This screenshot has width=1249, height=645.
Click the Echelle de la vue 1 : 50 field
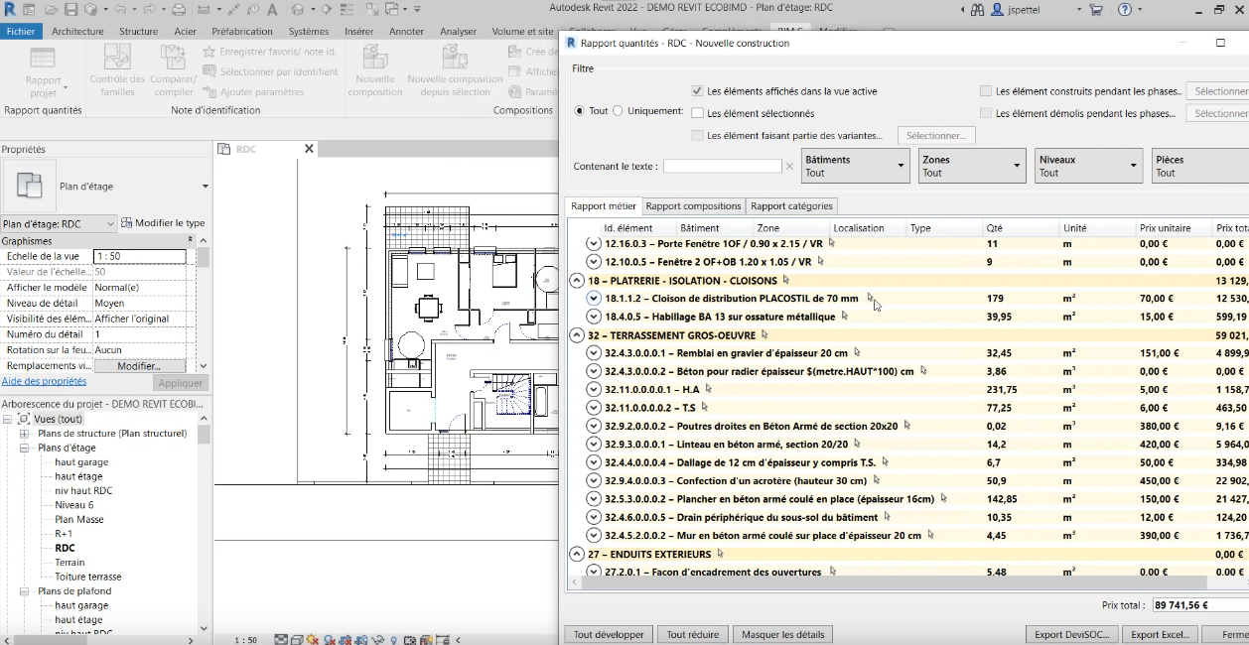[x=139, y=256]
